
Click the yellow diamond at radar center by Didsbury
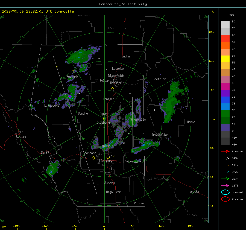(104, 119)
